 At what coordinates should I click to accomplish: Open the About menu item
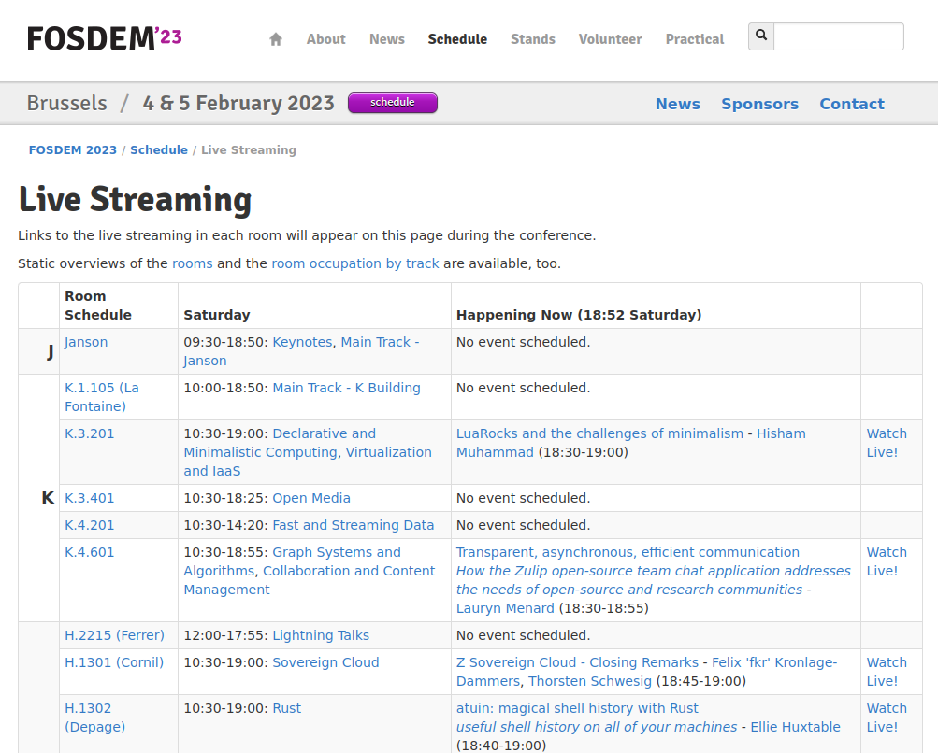click(x=326, y=39)
